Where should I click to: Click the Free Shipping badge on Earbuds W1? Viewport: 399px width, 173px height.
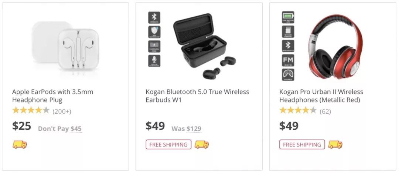coord(168,145)
